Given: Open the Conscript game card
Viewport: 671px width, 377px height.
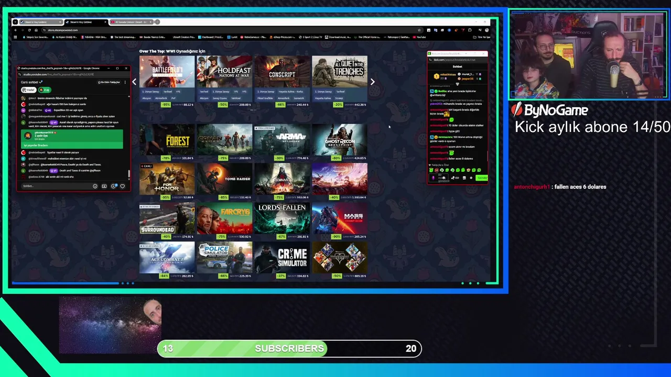Looking at the screenshot, I should (x=282, y=81).
